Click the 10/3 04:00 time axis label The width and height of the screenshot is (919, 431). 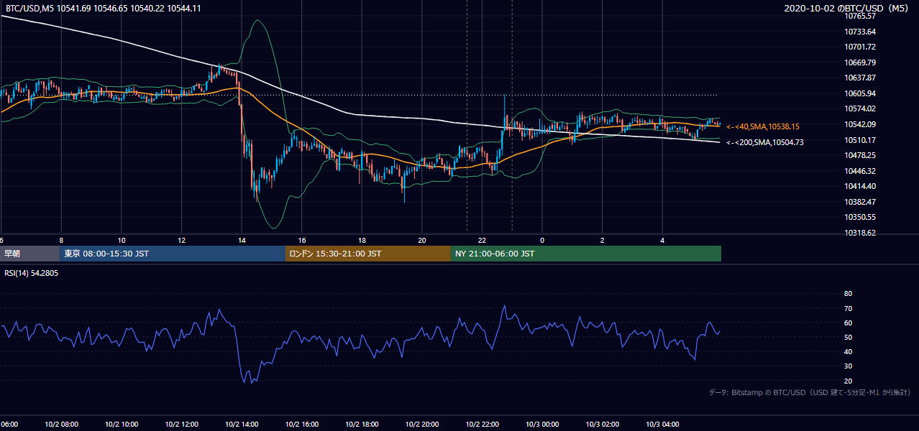coord(662,424)
